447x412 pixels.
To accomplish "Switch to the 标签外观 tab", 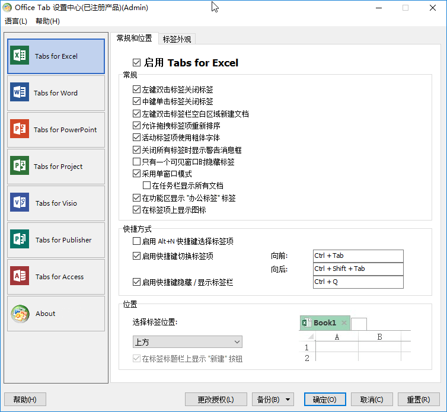I will pos(177,39).
